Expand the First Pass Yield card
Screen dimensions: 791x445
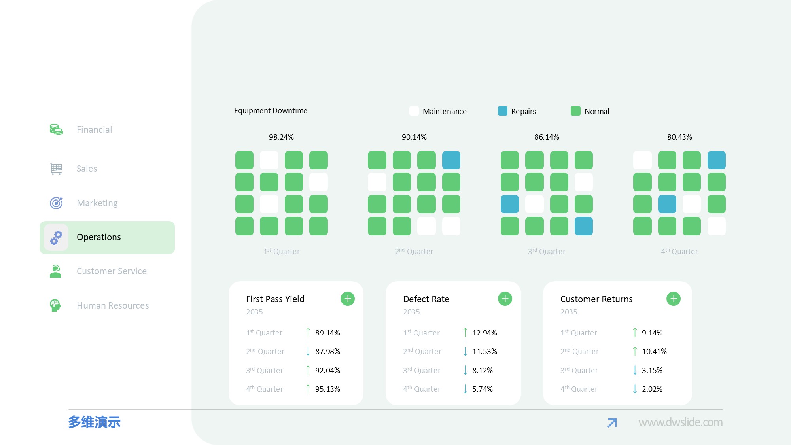click(x=347, y=299)
